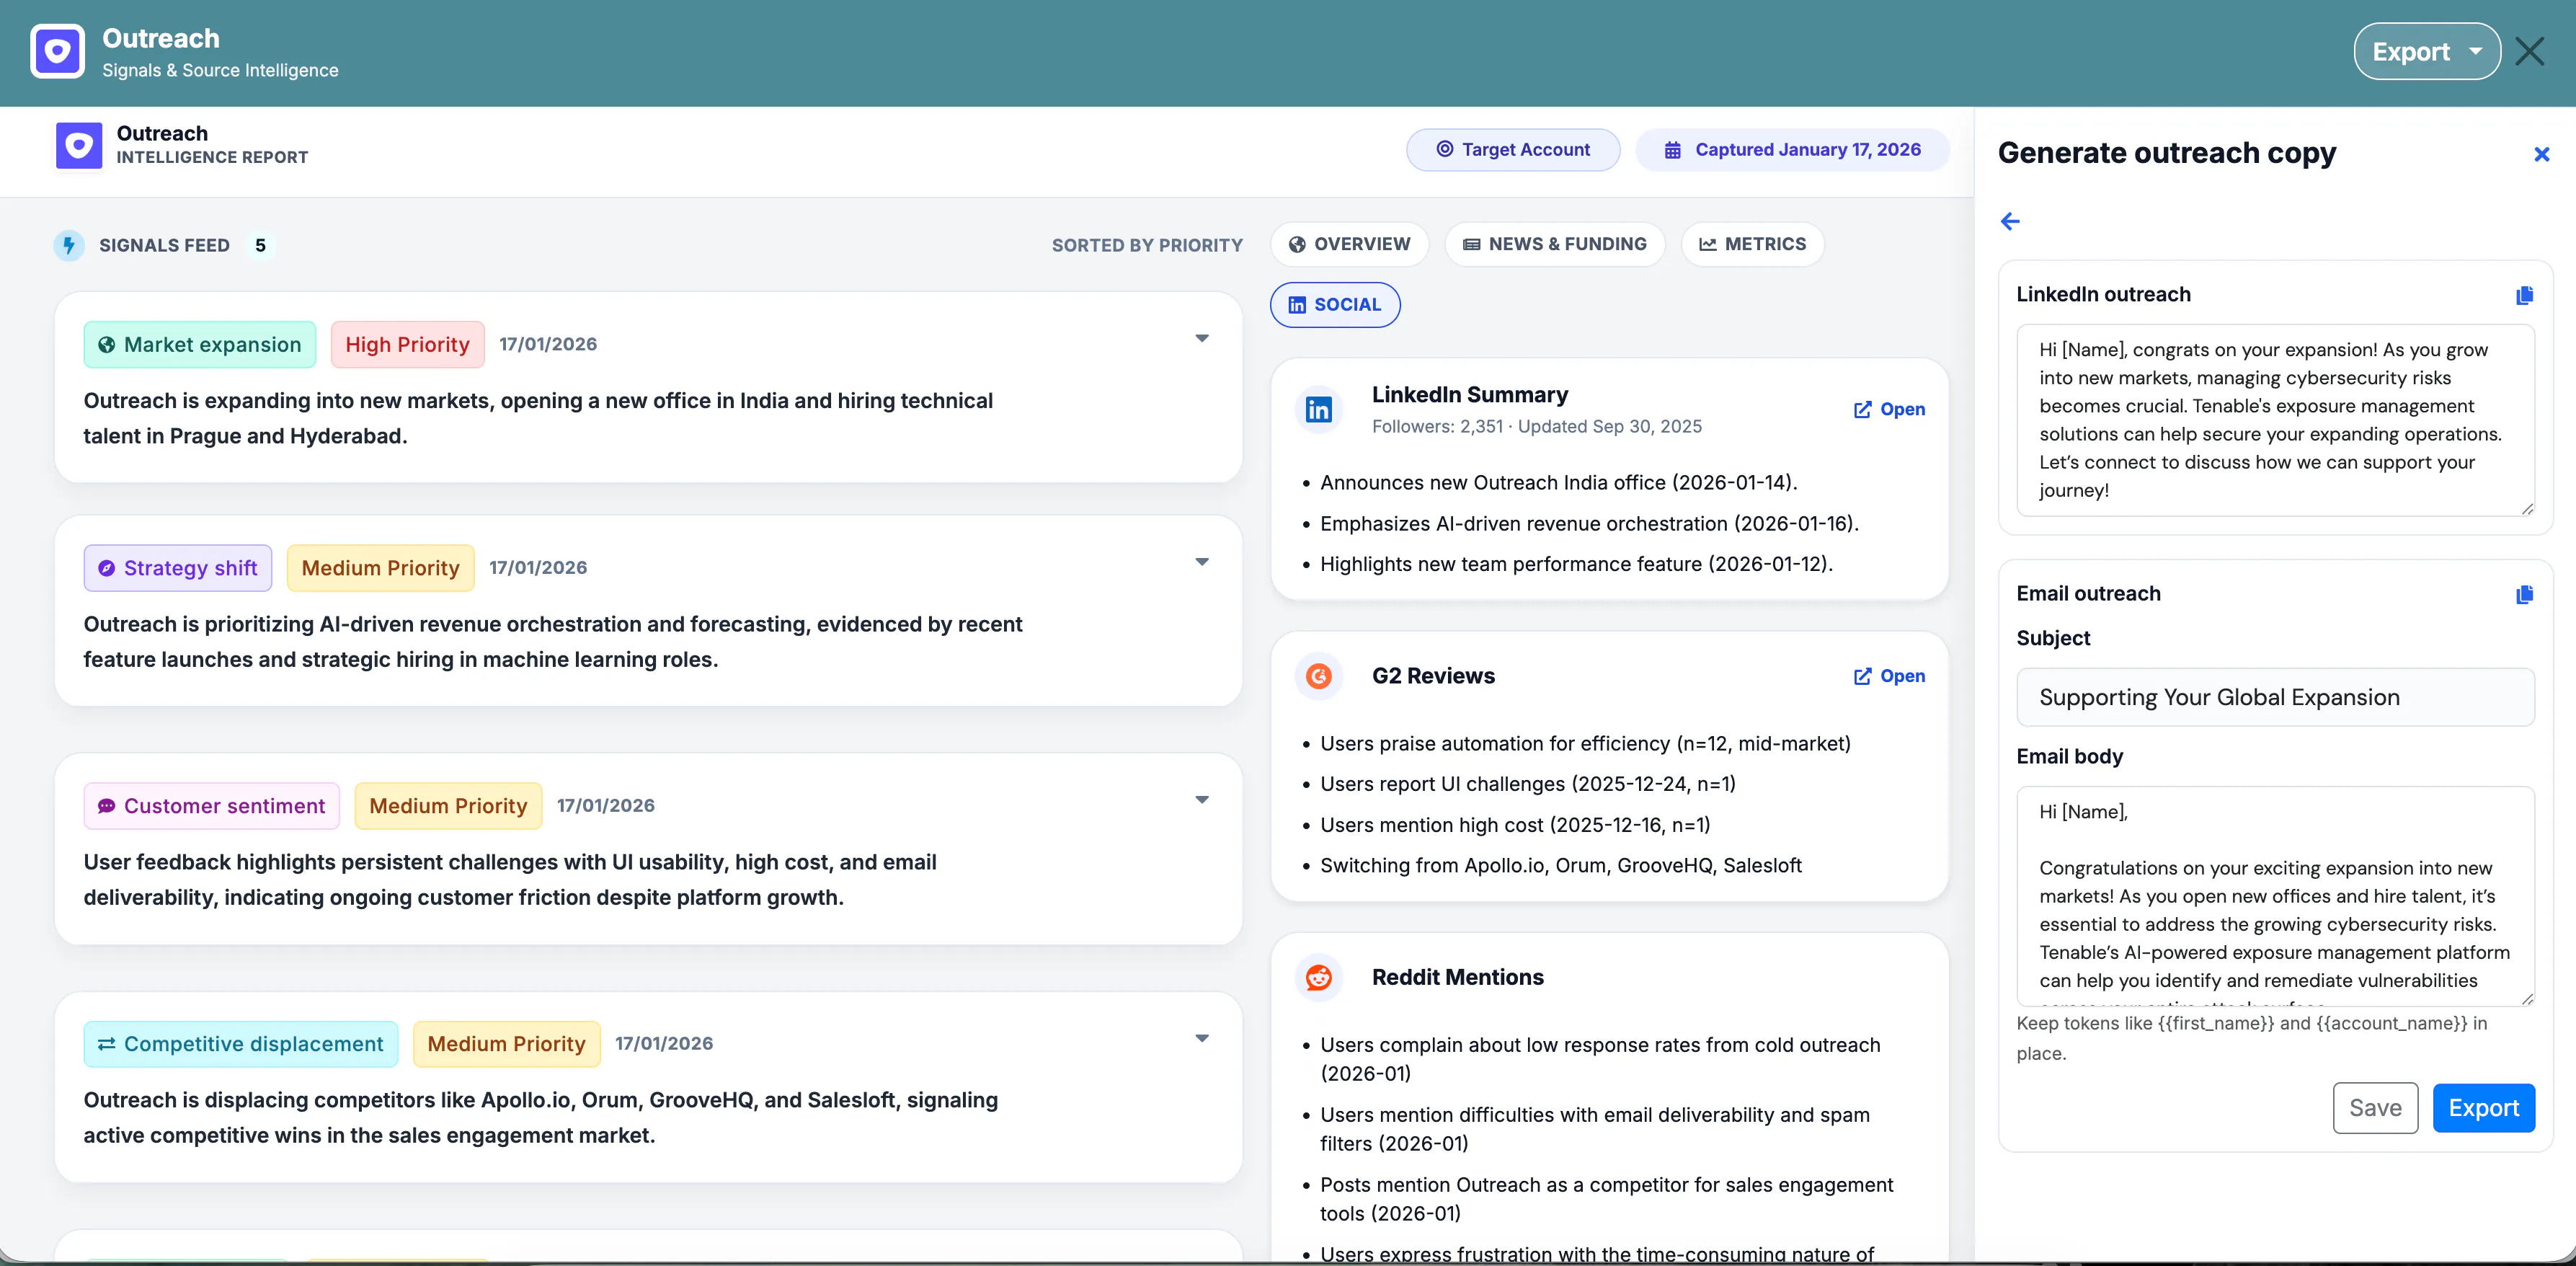Image resolution: width=2576 pixels, height=1266 pixels.
Task: Expand the Strategy shift signal card
Action: coord(1202,562)
